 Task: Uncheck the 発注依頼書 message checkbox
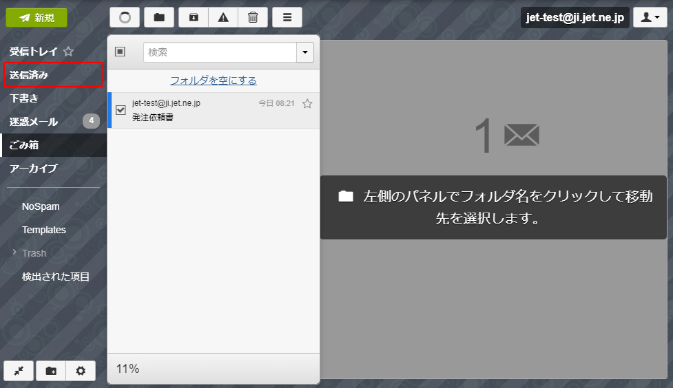[x=121, y=110]
